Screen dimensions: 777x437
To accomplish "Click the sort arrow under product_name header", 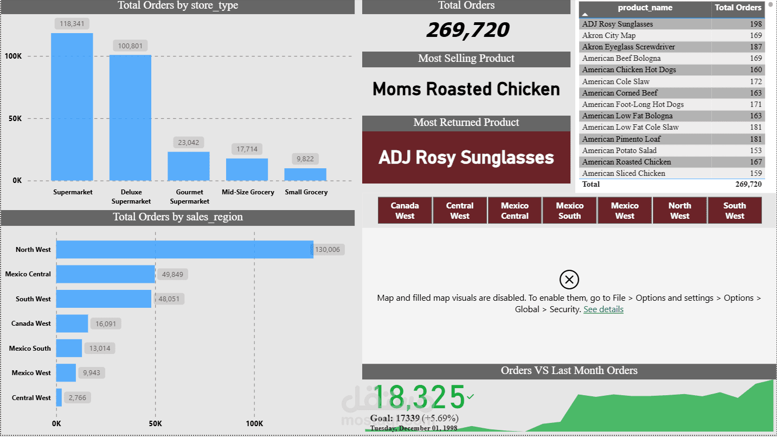I will [585, 15].
